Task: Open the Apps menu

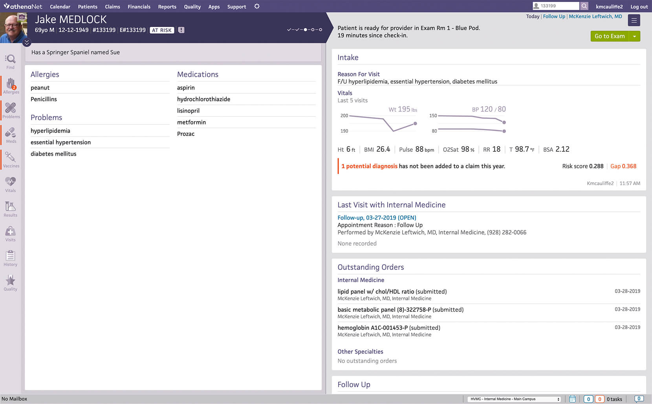Action: (x=214, y=7)
